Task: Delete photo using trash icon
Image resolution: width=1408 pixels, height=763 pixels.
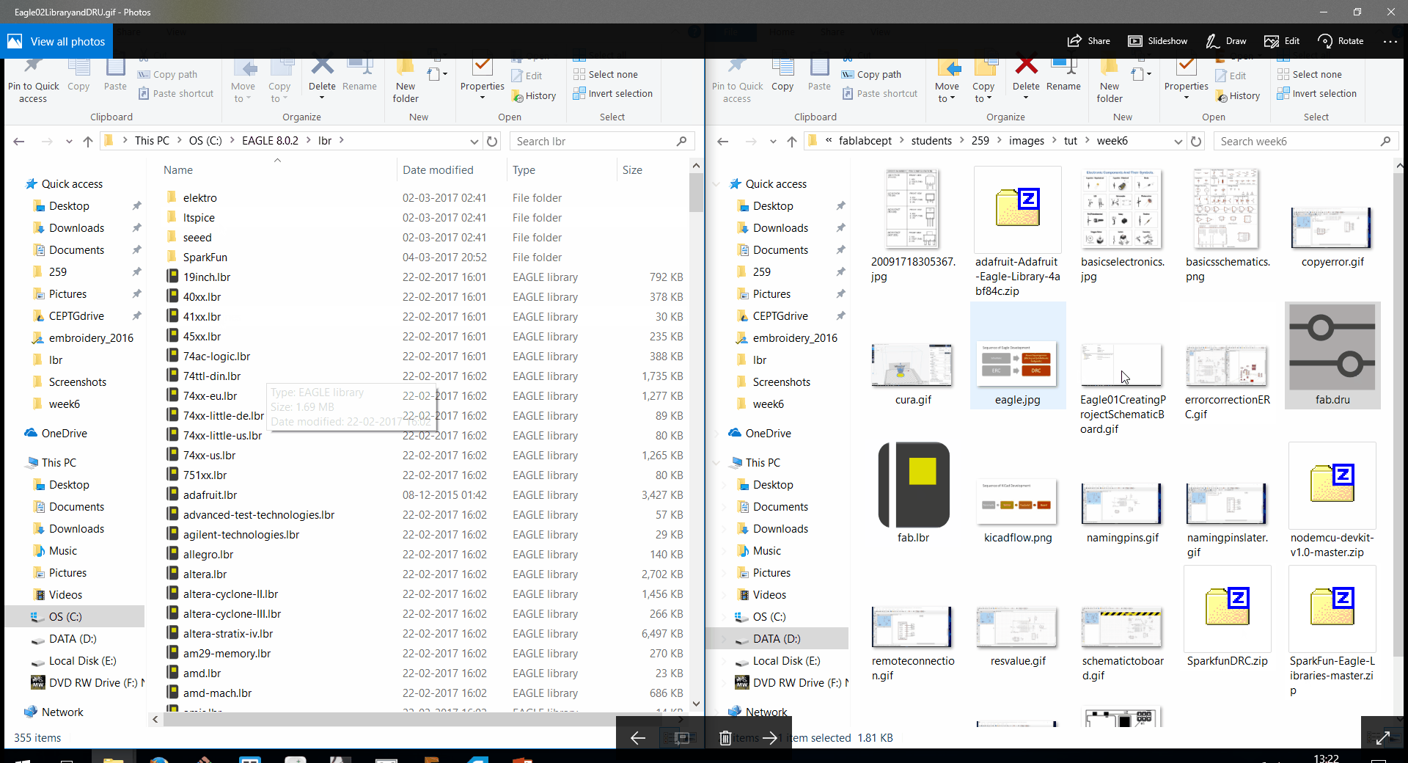Action: [x=725, y=737]
